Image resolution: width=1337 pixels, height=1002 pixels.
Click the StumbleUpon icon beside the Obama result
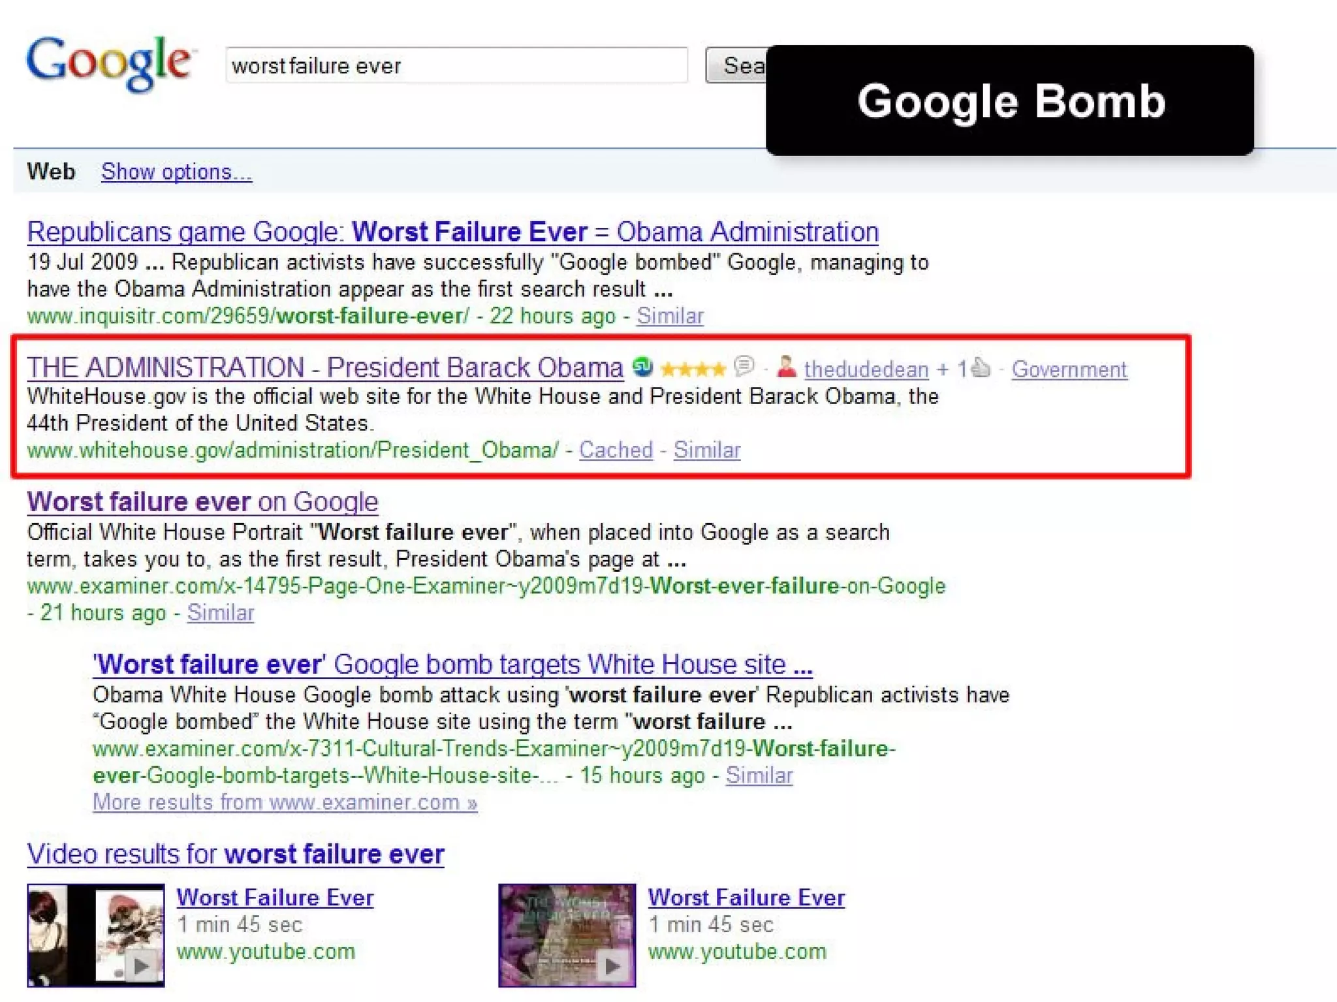(x=642, y=368)
